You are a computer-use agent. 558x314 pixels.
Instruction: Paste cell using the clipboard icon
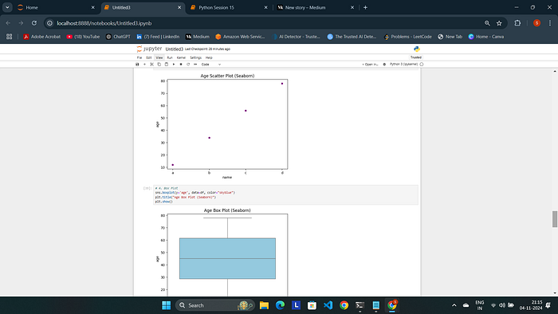(x=166, y=65)
